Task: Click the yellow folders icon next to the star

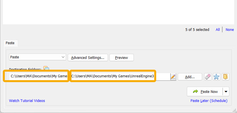Action: pyautogui.click(x=225, y=77)
